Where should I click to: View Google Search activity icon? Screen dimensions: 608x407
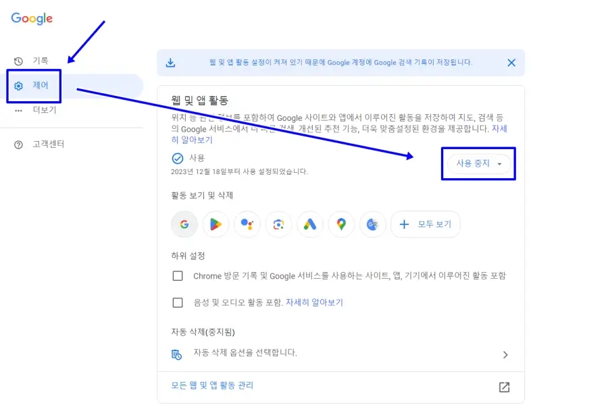(x=184, y=224)
